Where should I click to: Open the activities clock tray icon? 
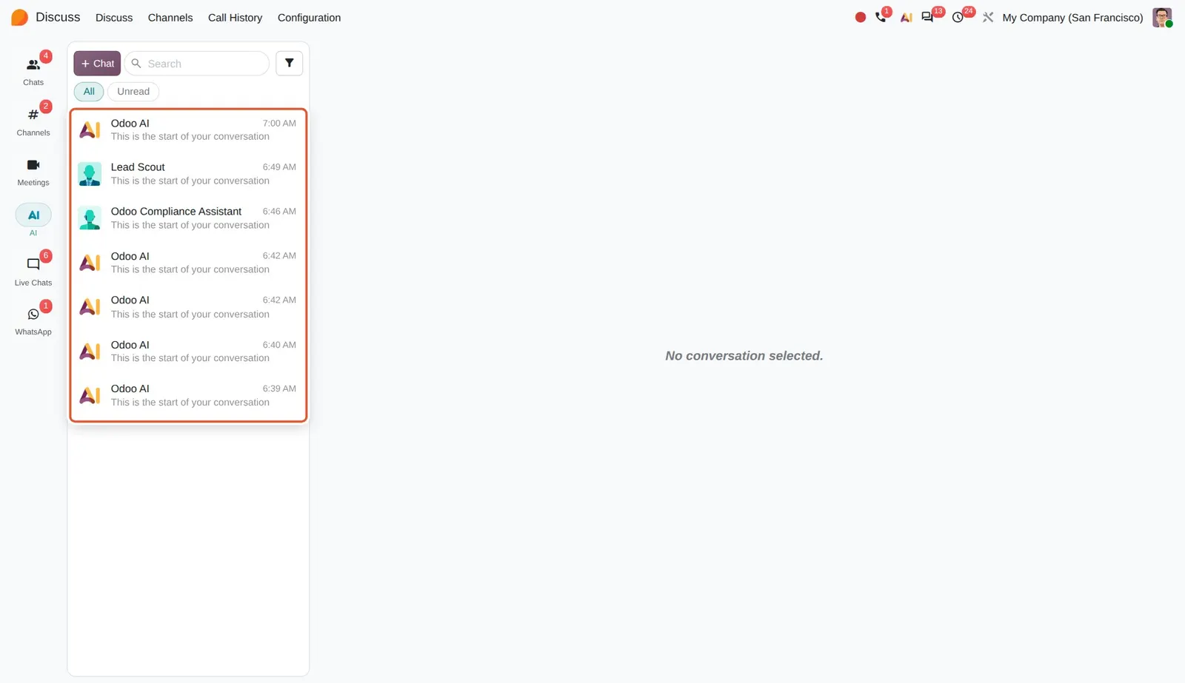point(958,17)
